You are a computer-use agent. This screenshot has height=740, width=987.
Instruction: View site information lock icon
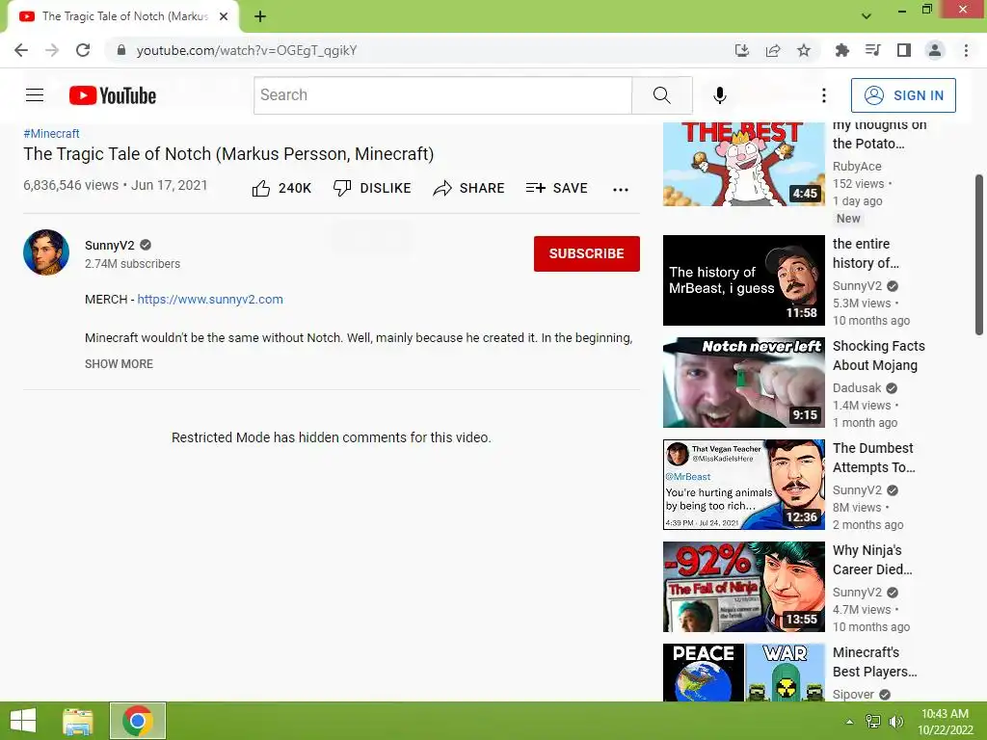pos(121,50)
